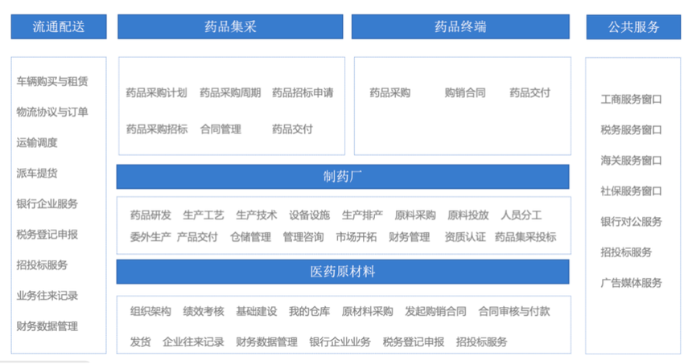Select 原料投放 item
Screen dimensions: 692x364
coord(468,215)
